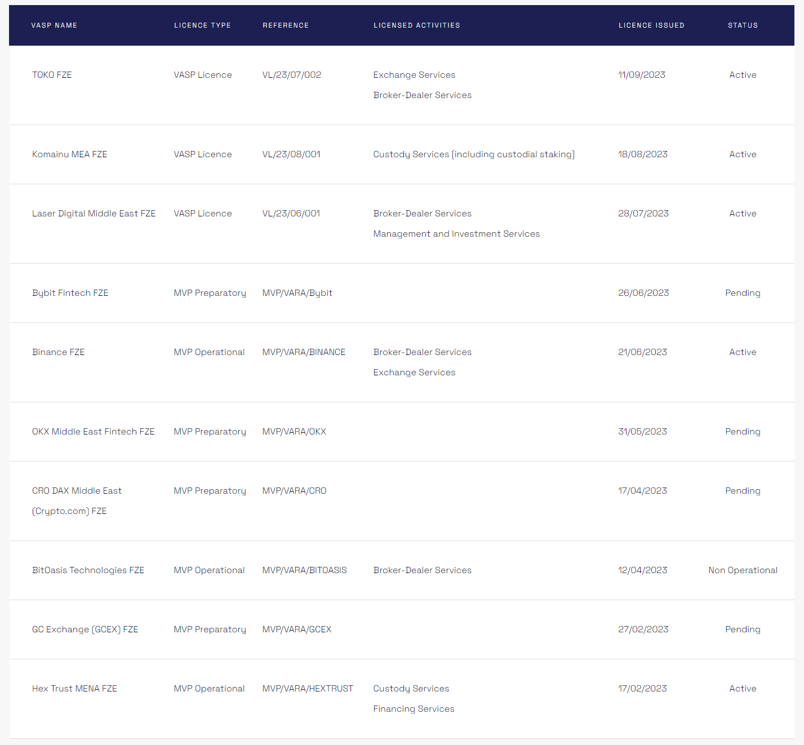Click reference MVP/VARA/OKX
Screen dimensions: 804x745
pos(294,432)
